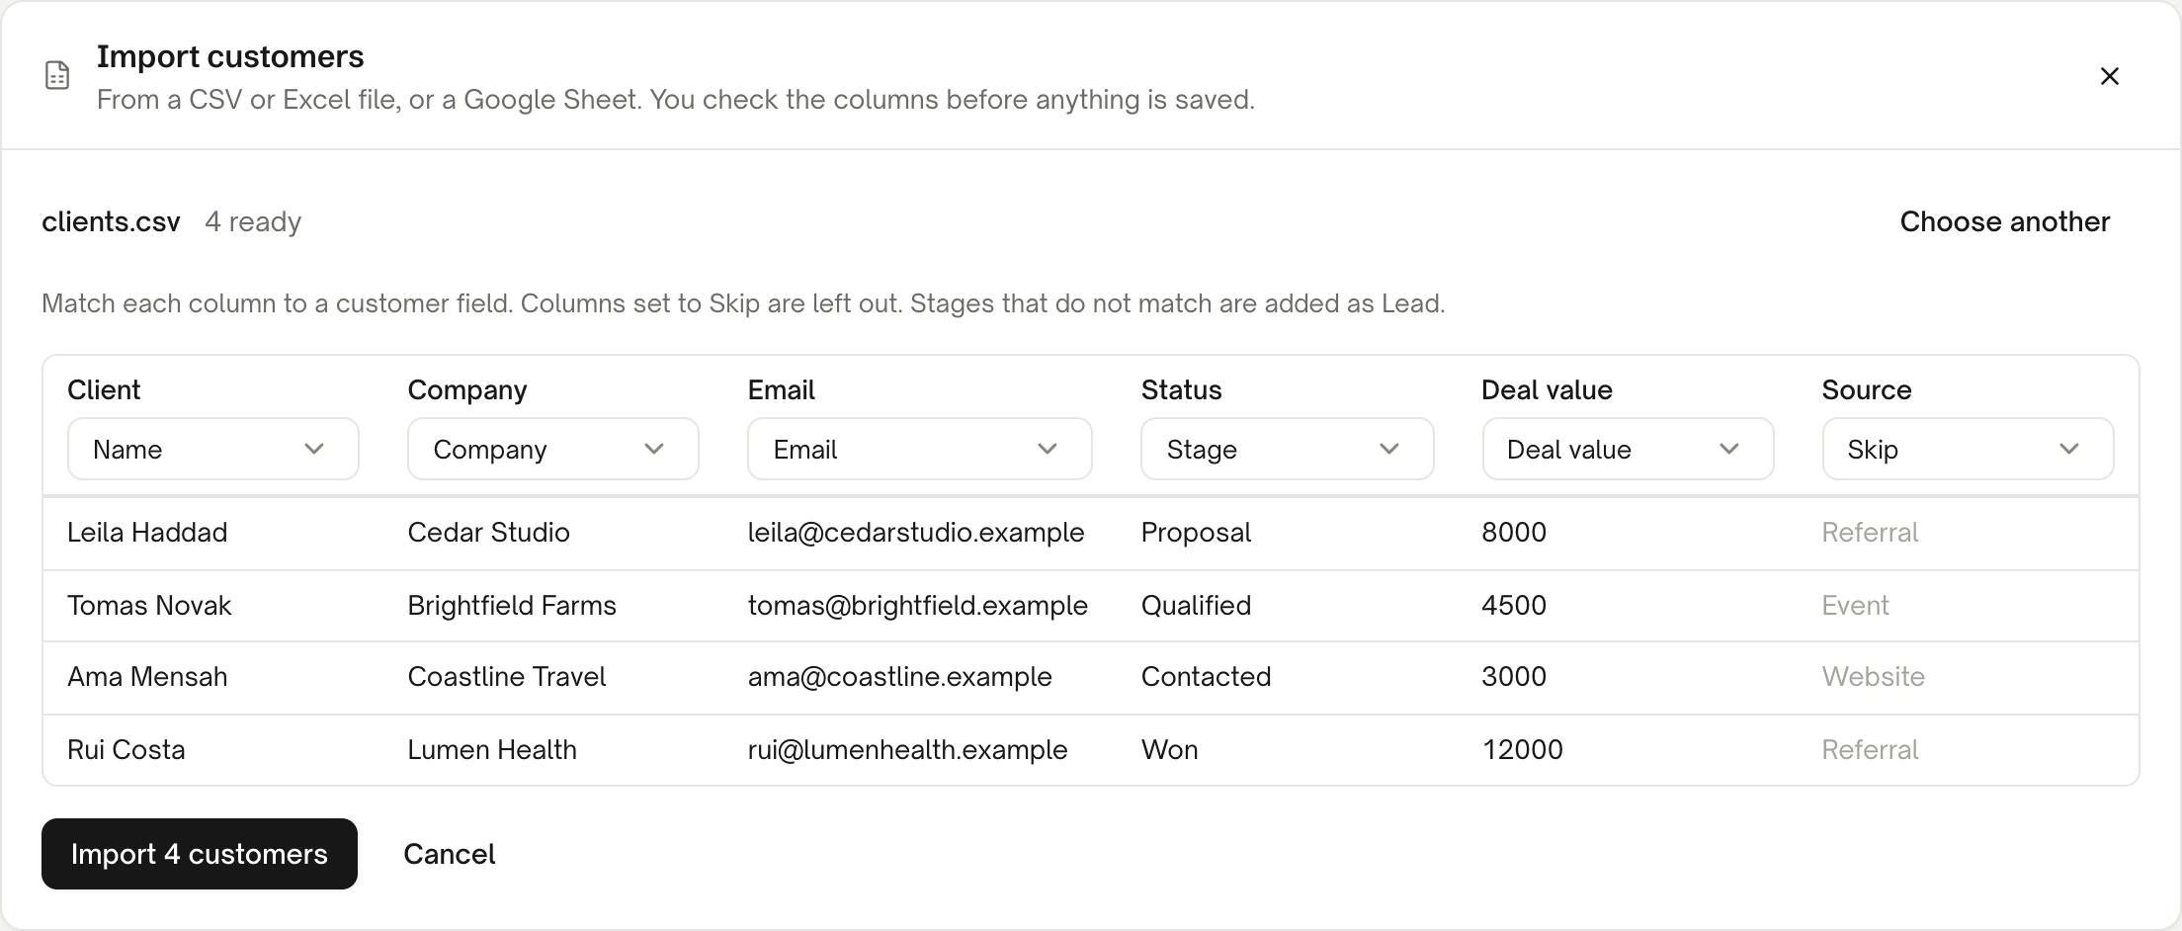Choose another file to import
Viewport: 2182px width, 931px height.
coord(2005,221)
